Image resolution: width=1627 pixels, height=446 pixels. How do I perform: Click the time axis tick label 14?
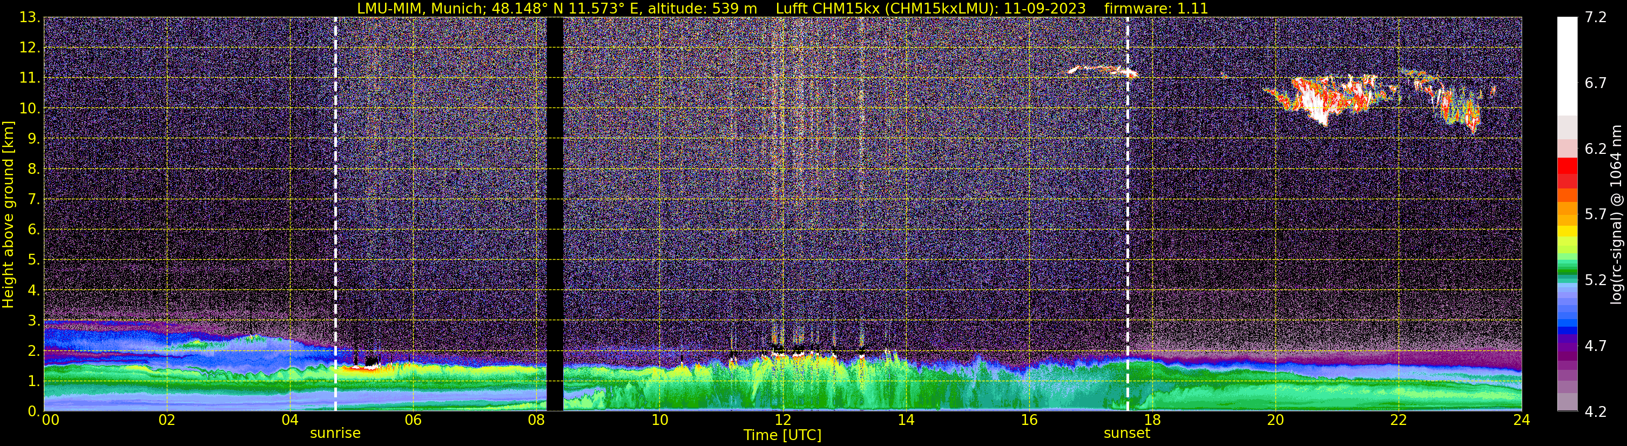coord(906,420)
